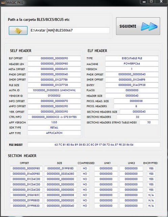Click the FLAGS value 00000000
Viewport: 168px width, 217px height.
[x=132, y=90]
